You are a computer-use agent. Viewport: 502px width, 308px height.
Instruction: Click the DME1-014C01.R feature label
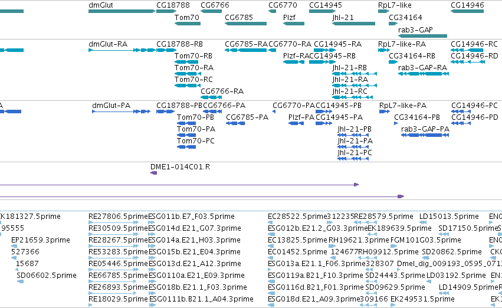pos(181,167)
